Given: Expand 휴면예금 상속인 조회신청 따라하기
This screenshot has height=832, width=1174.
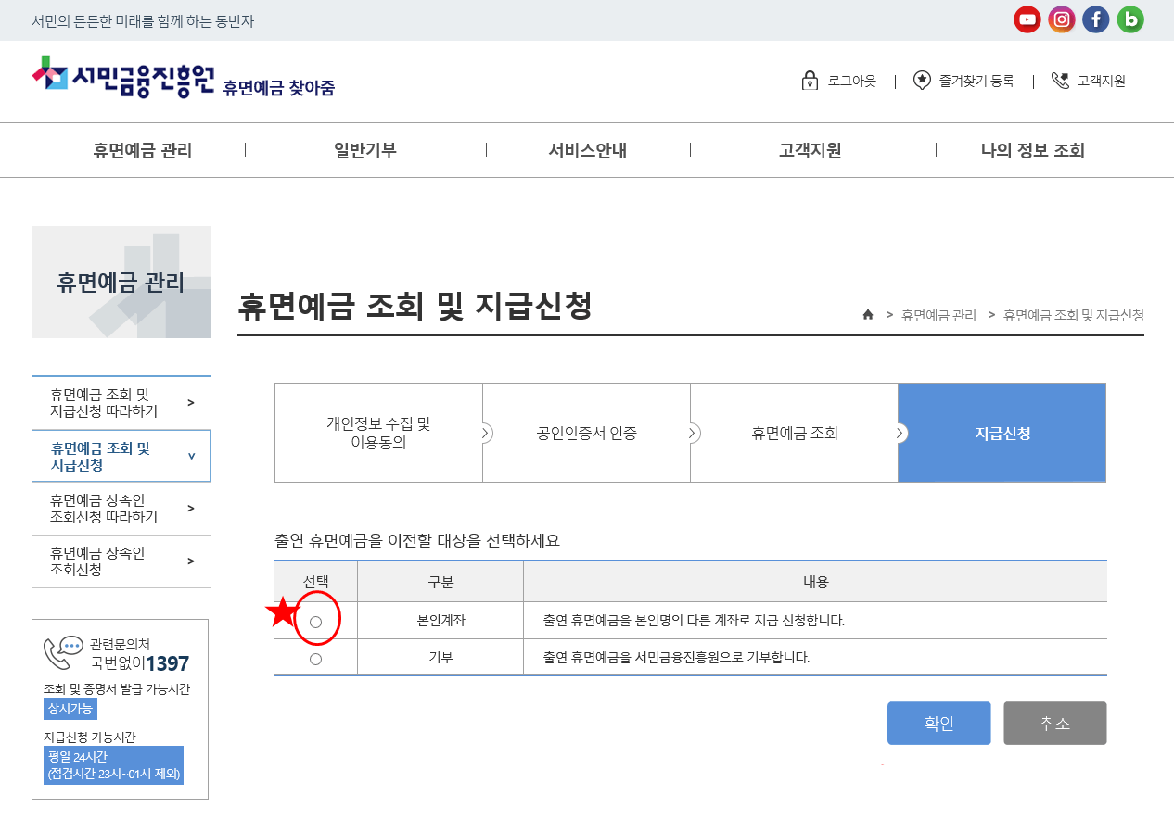Looking at the screenshot, I should 121,509.
